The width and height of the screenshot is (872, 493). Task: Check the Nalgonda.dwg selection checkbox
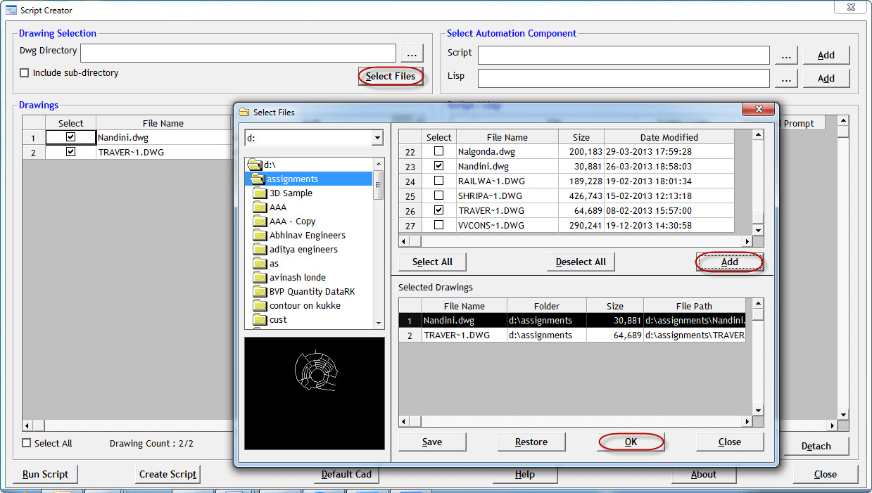[438, 151]
